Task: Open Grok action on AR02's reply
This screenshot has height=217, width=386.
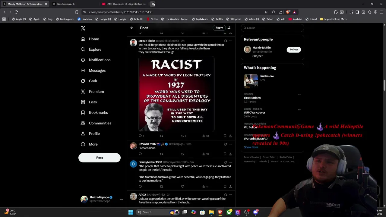Action: (226, 195)
